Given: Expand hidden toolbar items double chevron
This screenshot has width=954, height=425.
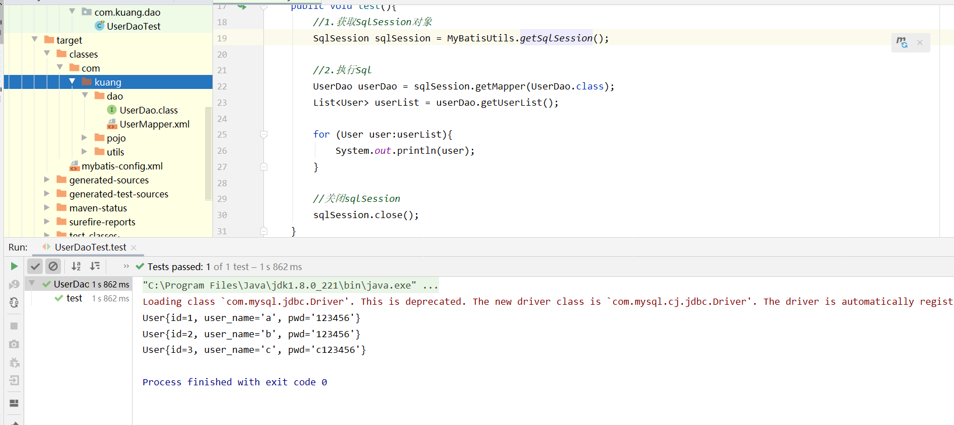Looking at the screenshot, I should [x=126, y=266].
